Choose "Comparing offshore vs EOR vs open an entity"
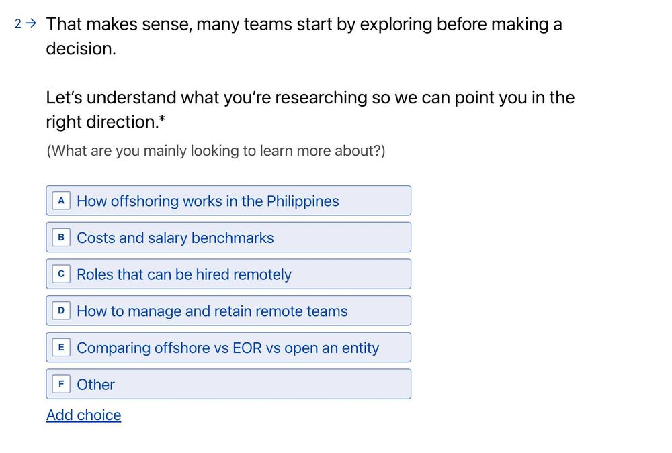672x453 pixels. click(x=228, y=348)
